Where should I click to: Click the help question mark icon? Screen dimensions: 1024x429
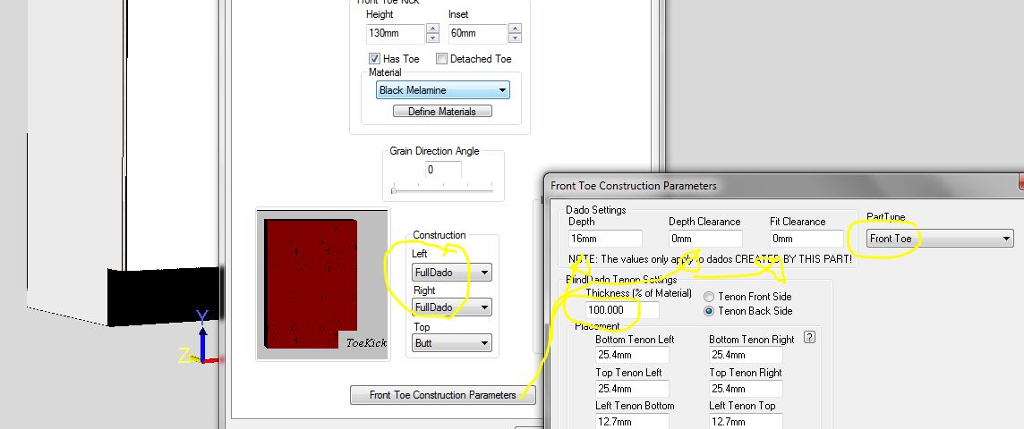[810, 337]
